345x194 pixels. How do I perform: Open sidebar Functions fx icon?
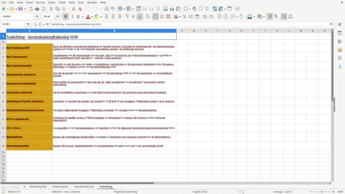(340, 66)
